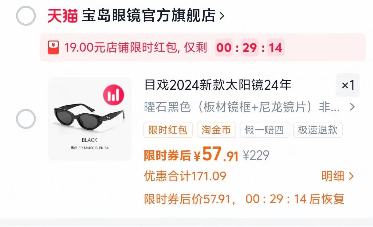This screenshot has height=227, width=373.
Task: Open 宝岛眼镜官方旗舰店 via its chevron
Action: click(222, 16)
